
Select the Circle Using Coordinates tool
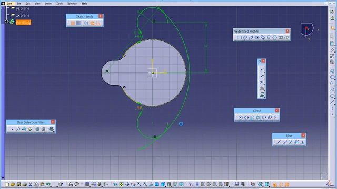point(252,117)
